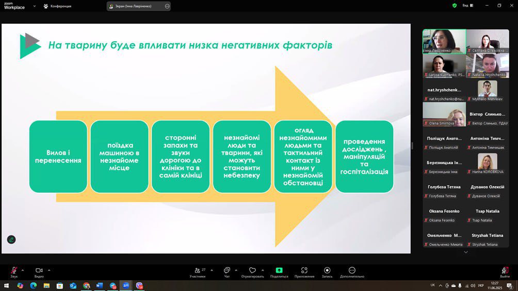Viewport: 518px width, 291px height.
Task: Open the system tray volume icon
Action: tap(473, 285)
